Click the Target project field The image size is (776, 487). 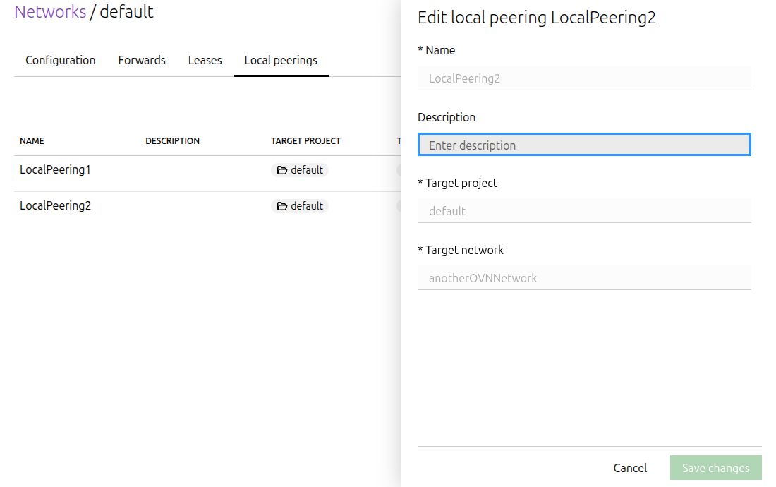pos(584,211)
